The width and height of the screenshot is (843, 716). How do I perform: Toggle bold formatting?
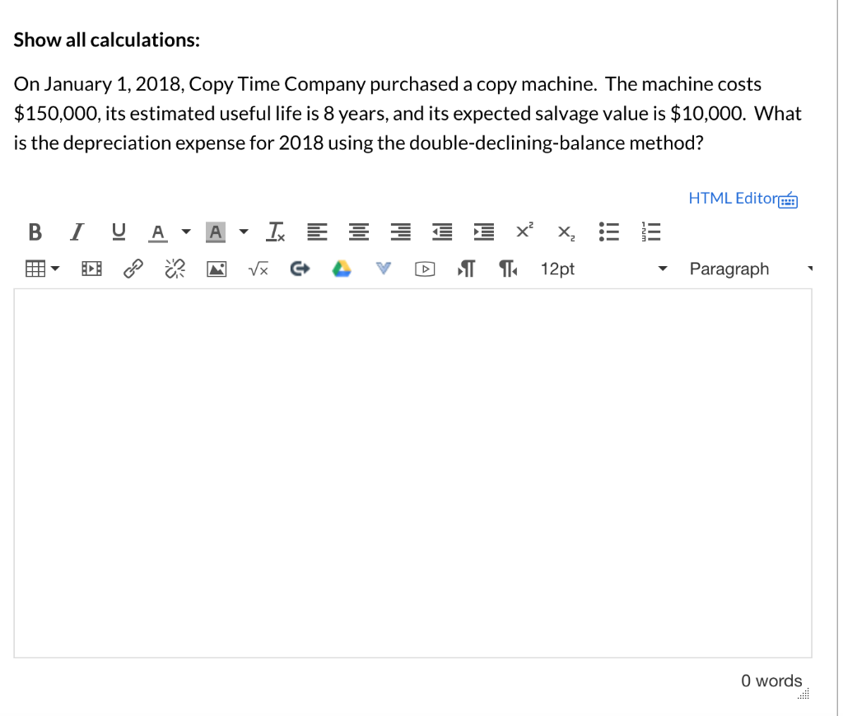point(35,232)
